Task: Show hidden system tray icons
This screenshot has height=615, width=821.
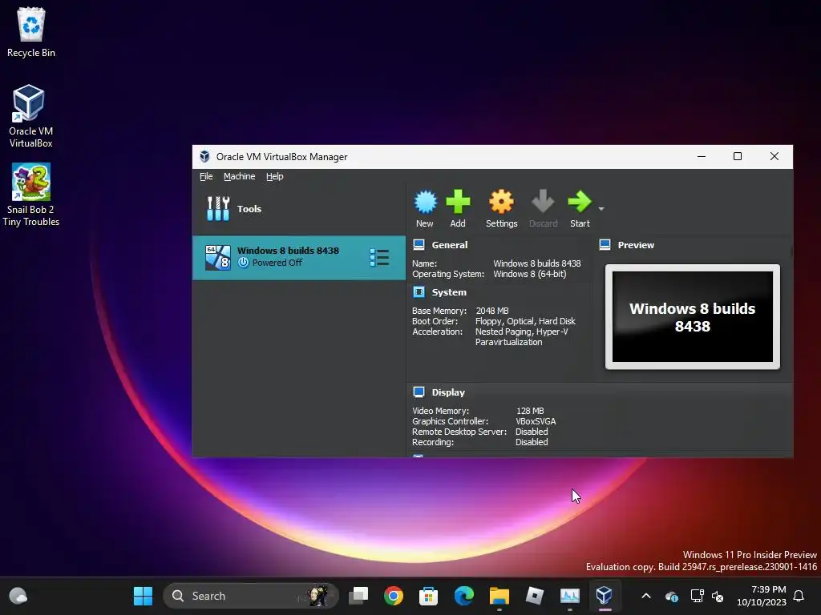Action: 646,596
